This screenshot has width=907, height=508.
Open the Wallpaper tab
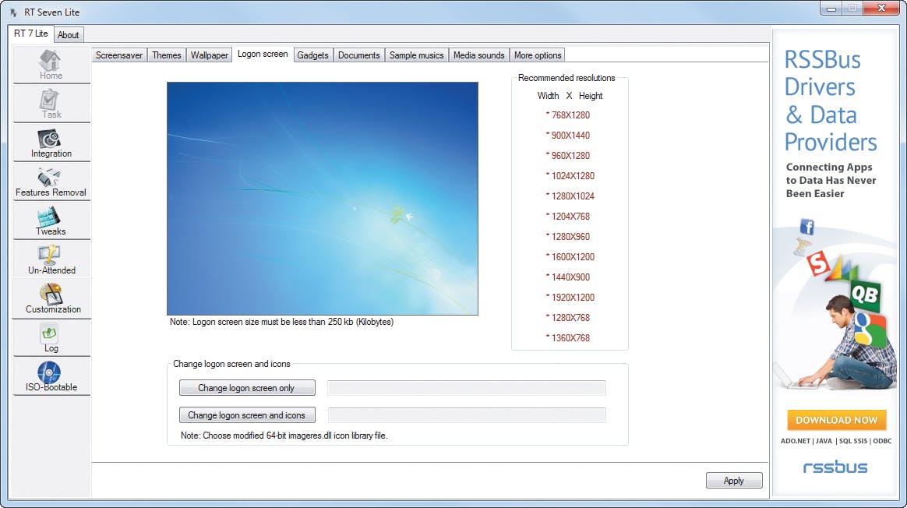[x=210, y=55]
